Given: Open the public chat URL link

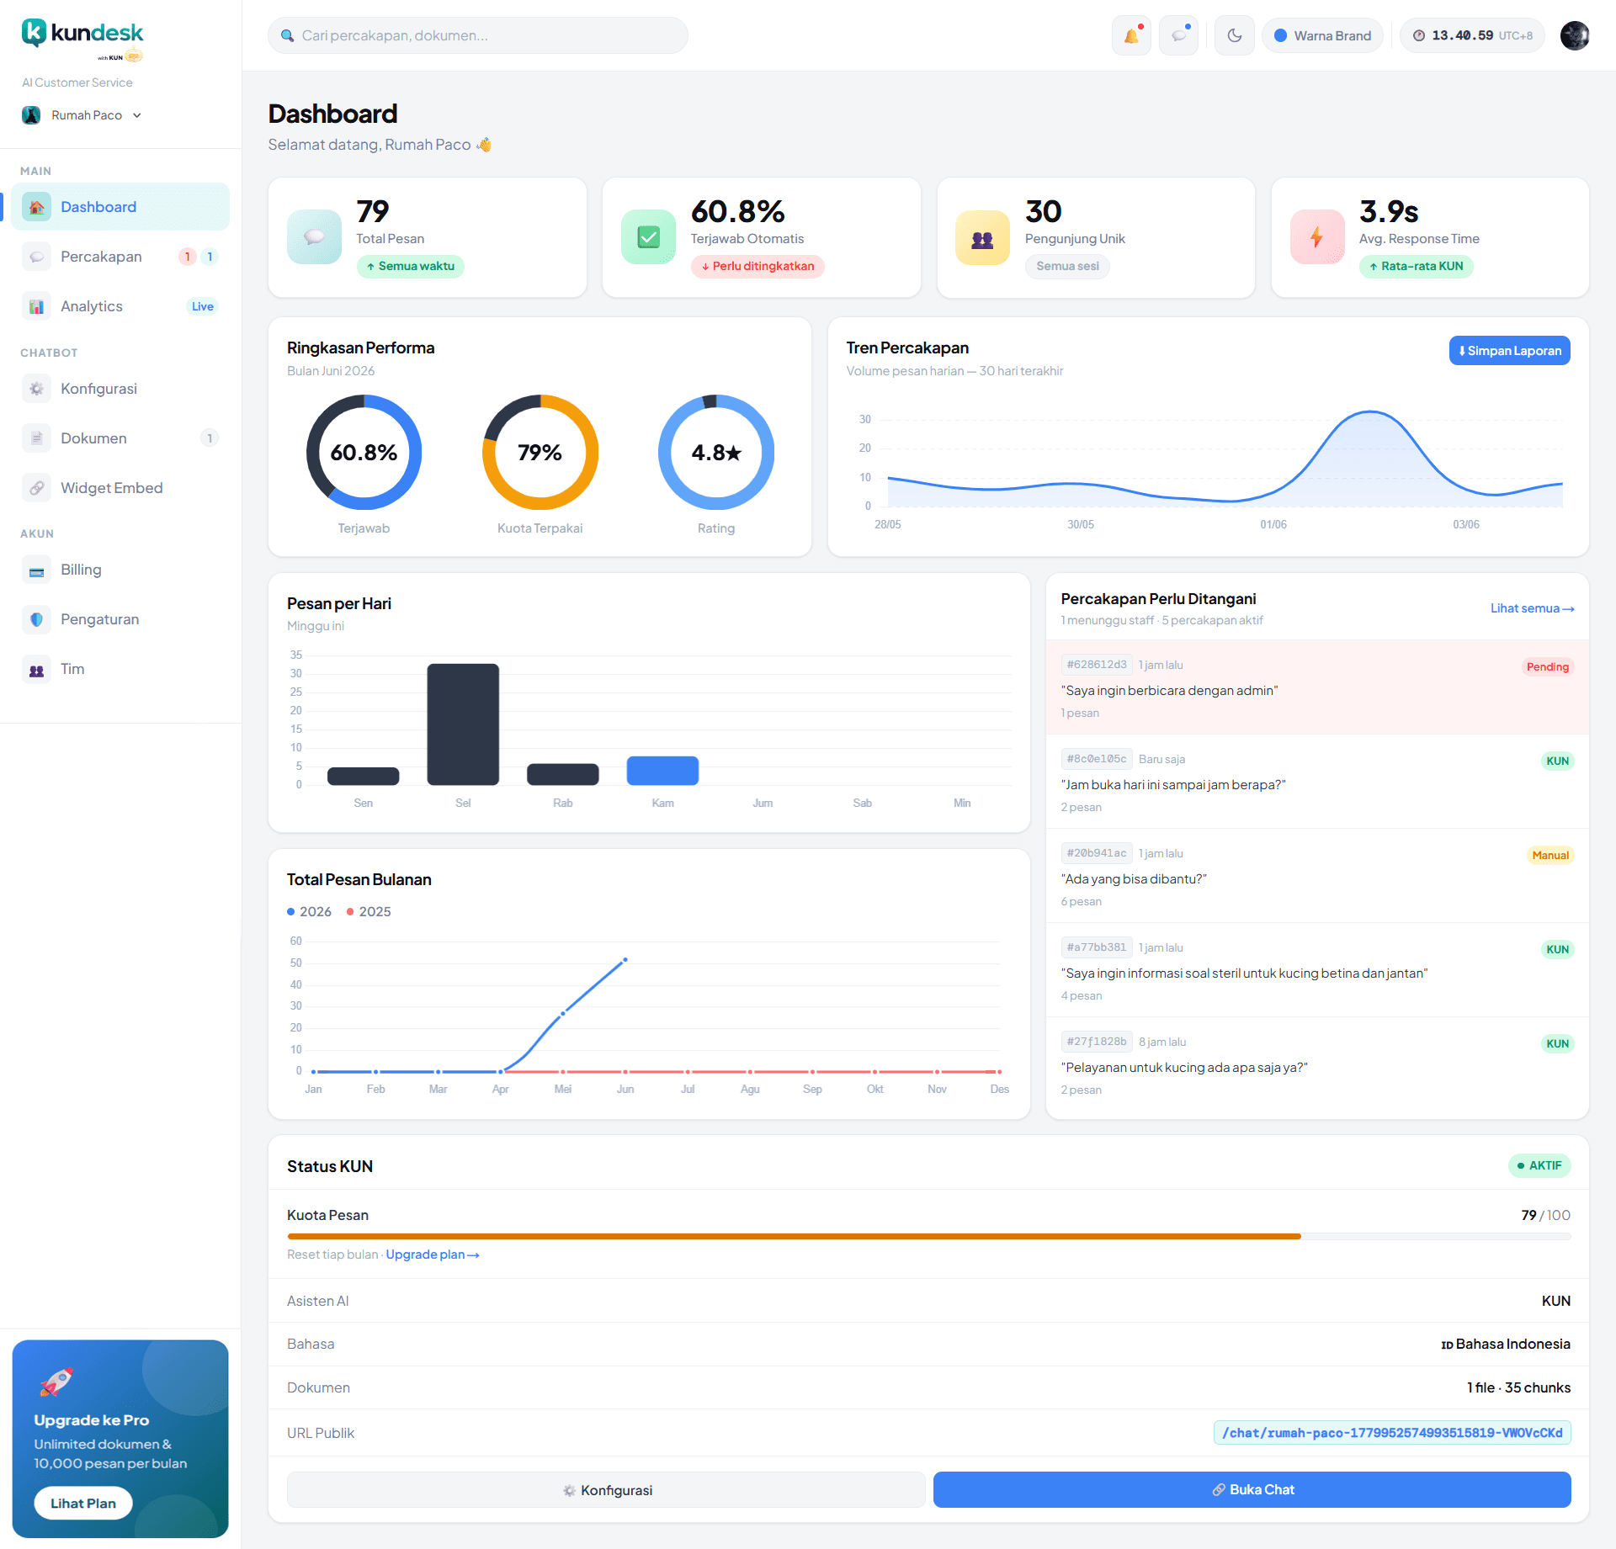Looking at the screenshot, I should tap(1392, 1433).
